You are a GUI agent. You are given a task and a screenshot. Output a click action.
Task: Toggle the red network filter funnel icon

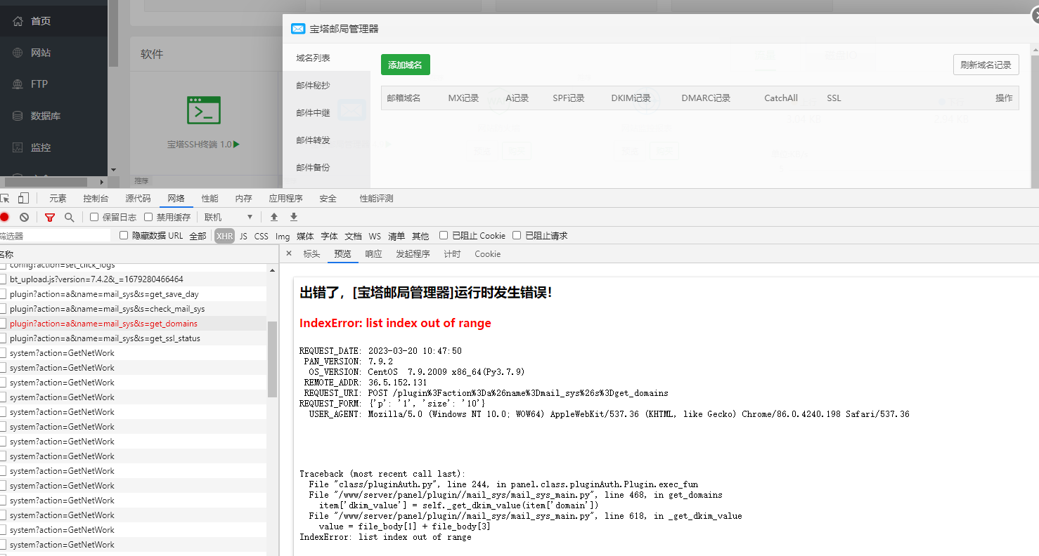50,218
